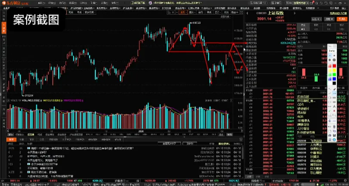This screenshot has width=349, height=186.
Task: Pick the yellow color swatch
Action: [x=334, y=70]
